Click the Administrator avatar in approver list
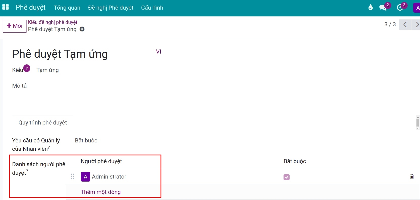Viewport: 420px width, 200px height. click(86, 177)
